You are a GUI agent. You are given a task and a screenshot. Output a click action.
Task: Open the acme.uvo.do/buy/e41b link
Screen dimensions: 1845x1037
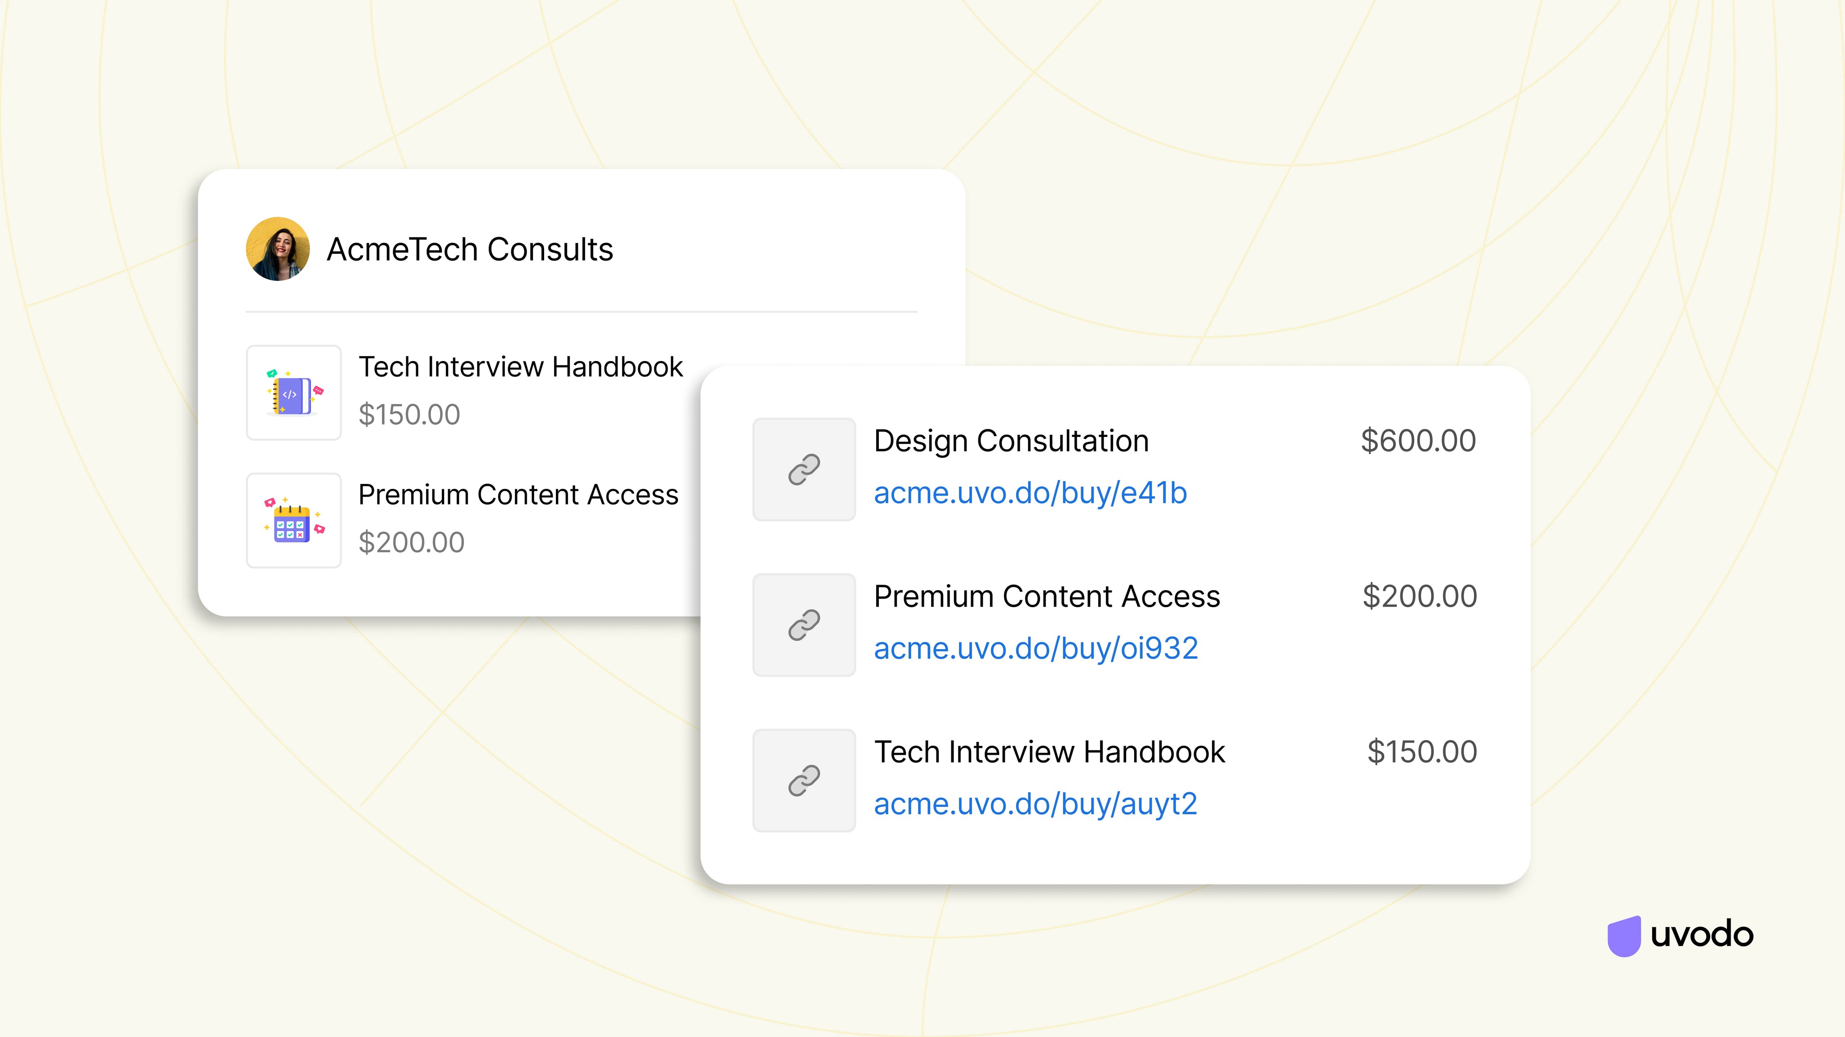click(1030, 493)
